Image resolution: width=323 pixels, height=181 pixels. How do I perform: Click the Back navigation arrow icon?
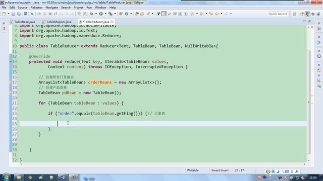[x=217, y=14]
